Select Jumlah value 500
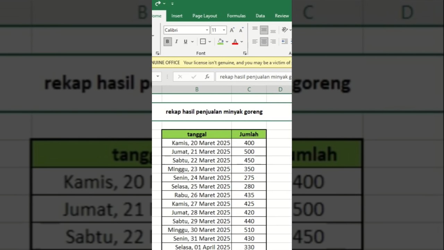Viewport: 444px width, 250px height. tap(249, 152)
